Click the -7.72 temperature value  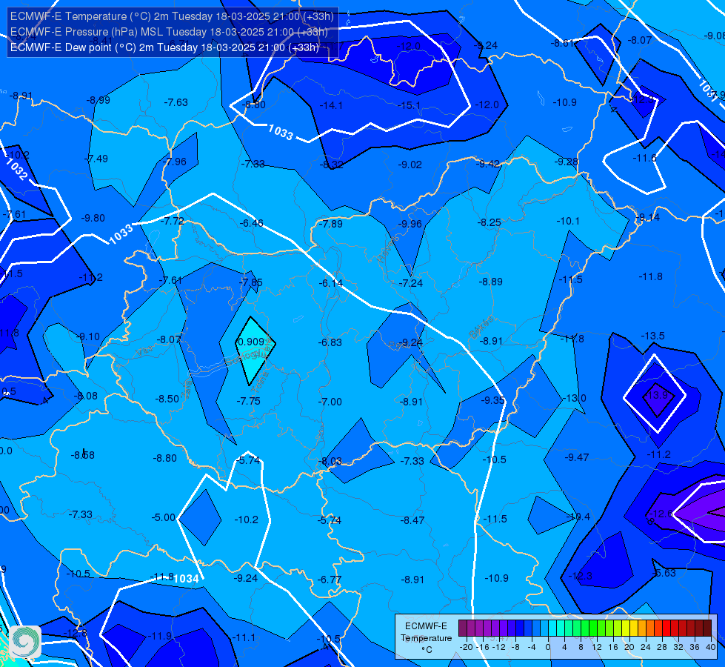pos(173,221)
